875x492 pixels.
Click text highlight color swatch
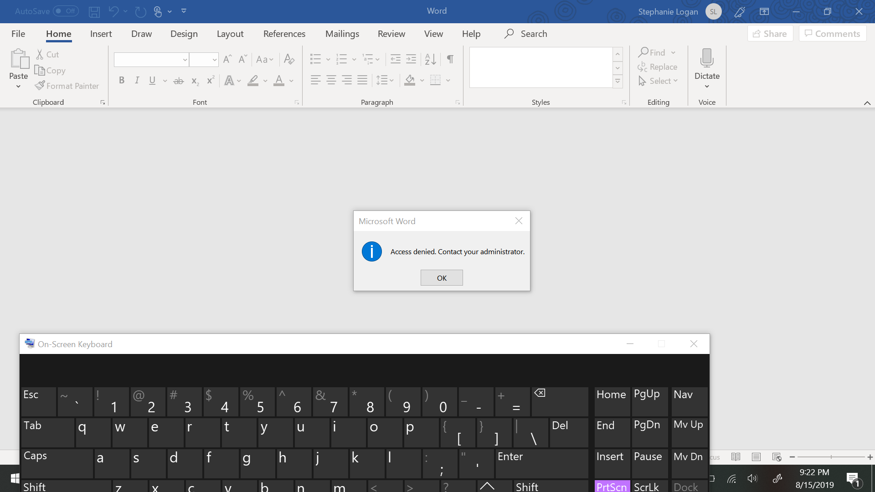pyautogui.click(x=253, y=81)
